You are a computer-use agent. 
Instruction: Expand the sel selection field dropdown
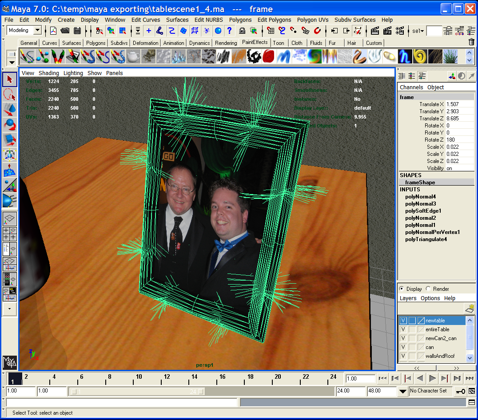pyautogui.click(x=422, y=31)
